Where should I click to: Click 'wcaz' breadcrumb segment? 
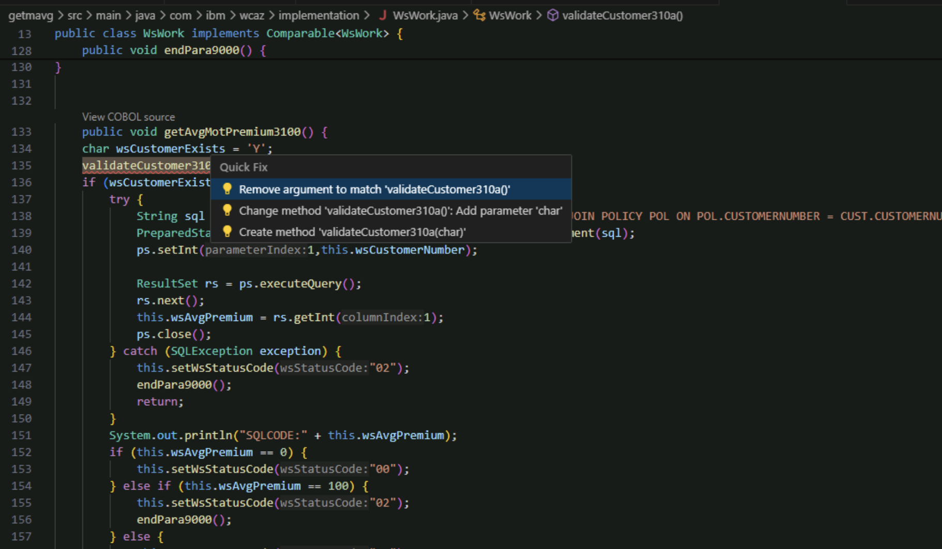tap(252, 16)
